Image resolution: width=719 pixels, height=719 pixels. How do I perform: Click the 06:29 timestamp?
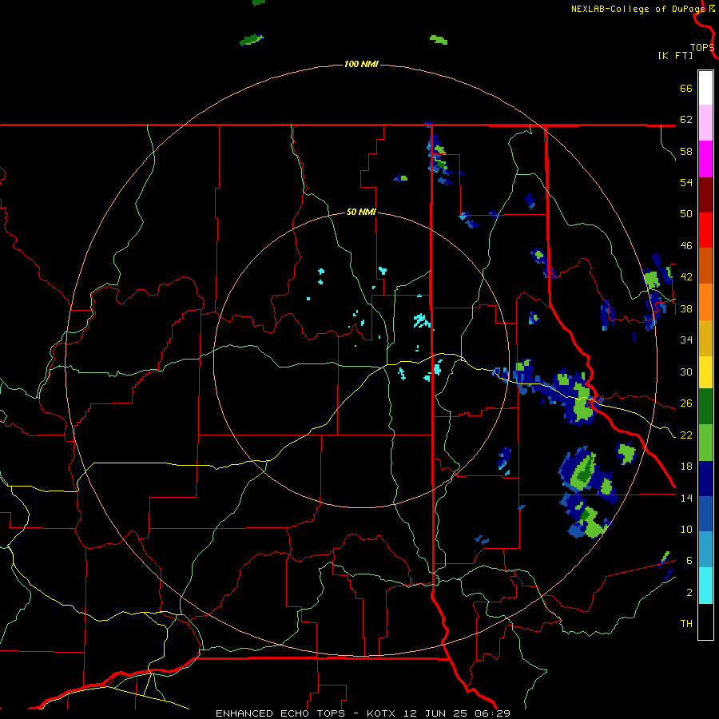point(494,713)
